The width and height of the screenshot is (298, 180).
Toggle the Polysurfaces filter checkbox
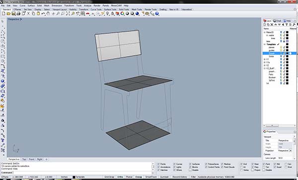206,164
